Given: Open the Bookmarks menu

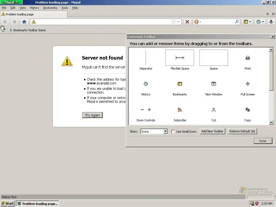Looking at the screenshot, I should coord(50,8).
